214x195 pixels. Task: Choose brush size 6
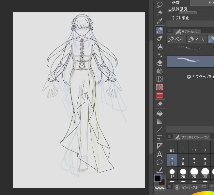click(x=183, y=160)
